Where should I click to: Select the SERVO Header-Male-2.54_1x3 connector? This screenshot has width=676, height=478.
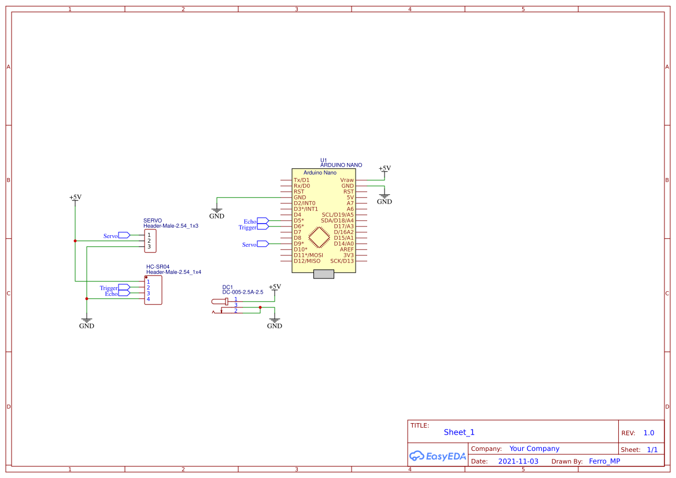[152, 240]
